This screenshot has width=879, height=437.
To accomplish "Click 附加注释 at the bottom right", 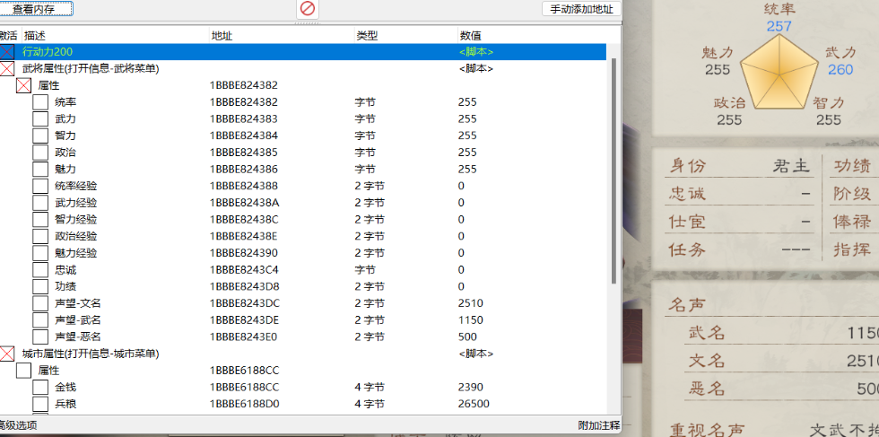I will point(599,425).
